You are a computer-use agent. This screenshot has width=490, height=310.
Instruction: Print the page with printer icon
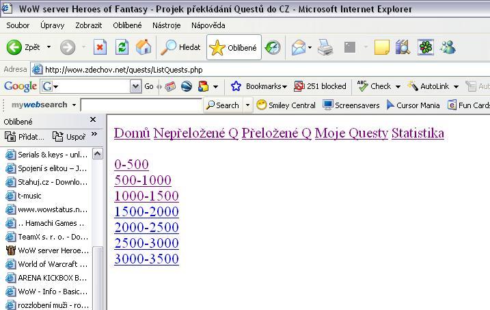pyautogui.click(x=325, y=47)
